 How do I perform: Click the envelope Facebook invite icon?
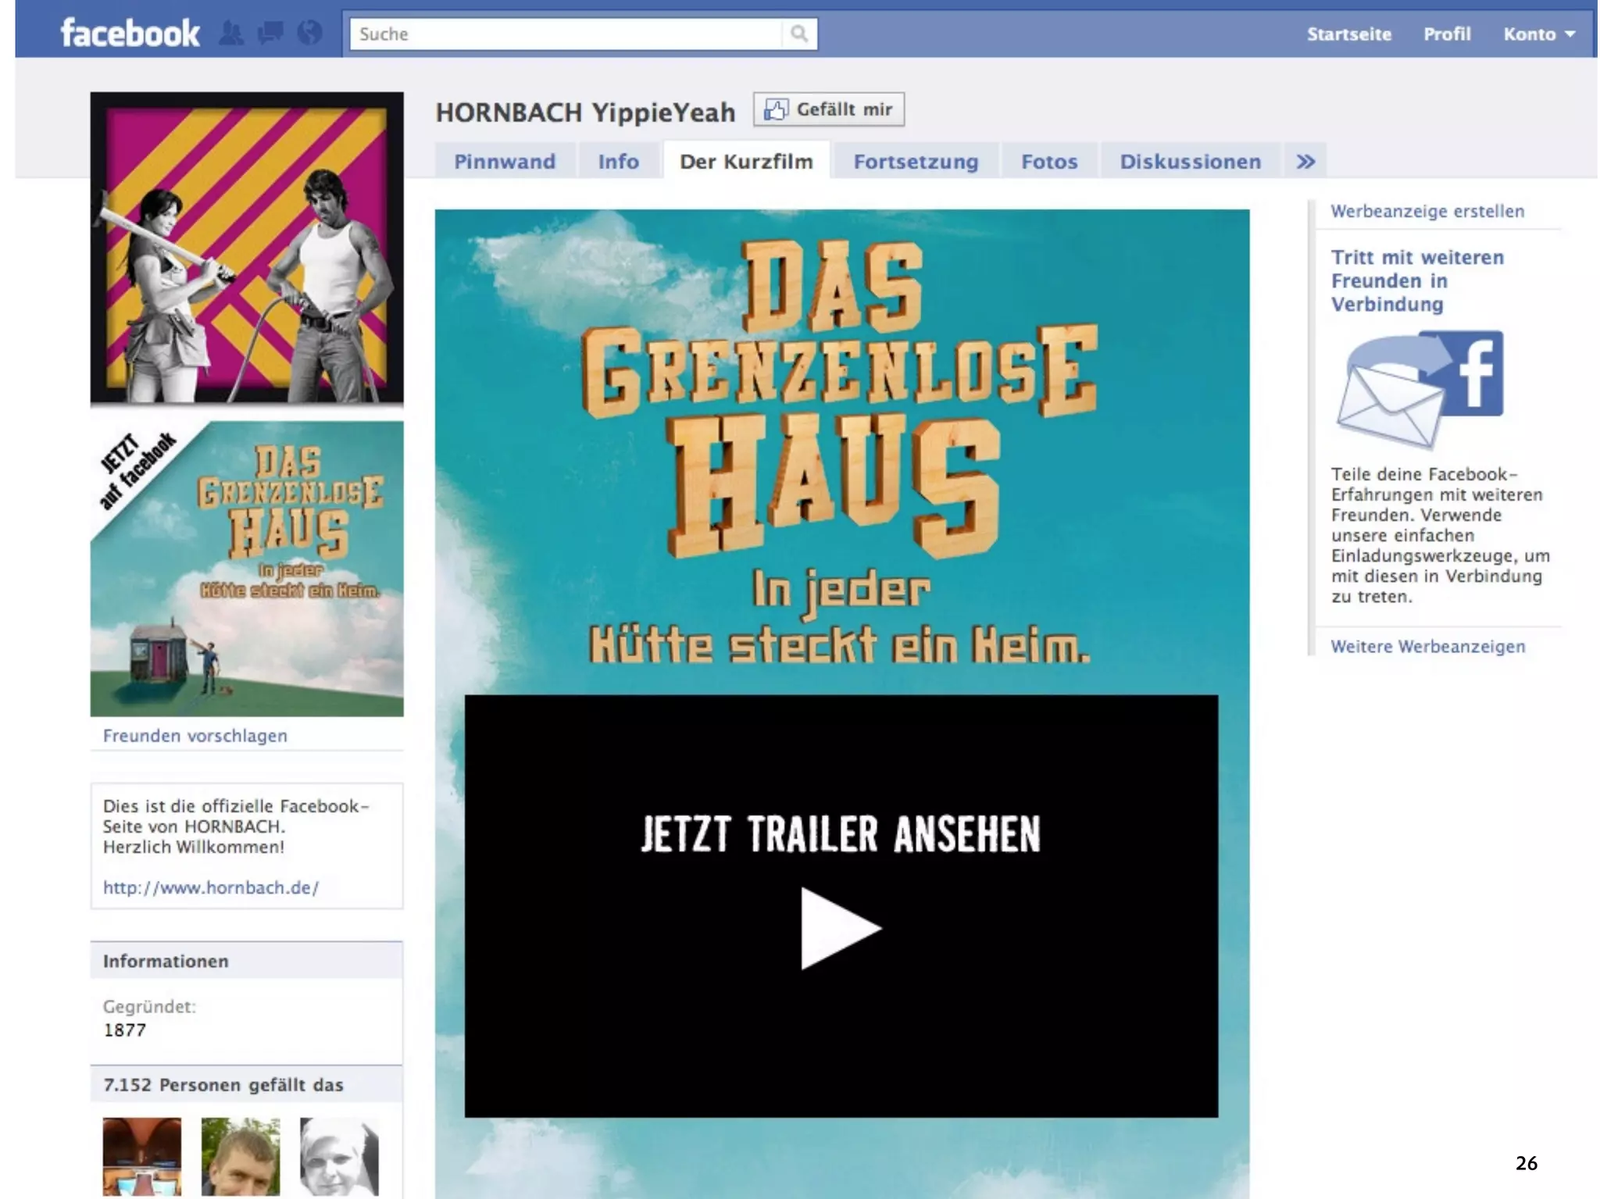coord(1420,389)
